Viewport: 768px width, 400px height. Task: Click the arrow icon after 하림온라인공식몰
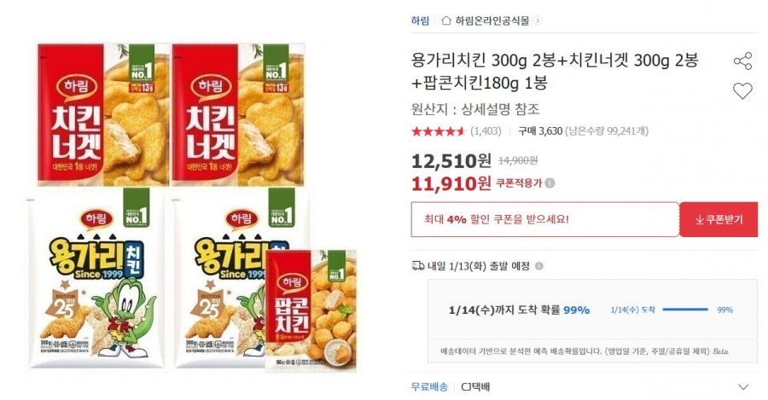pyautogui.click(x=538, y=20)
